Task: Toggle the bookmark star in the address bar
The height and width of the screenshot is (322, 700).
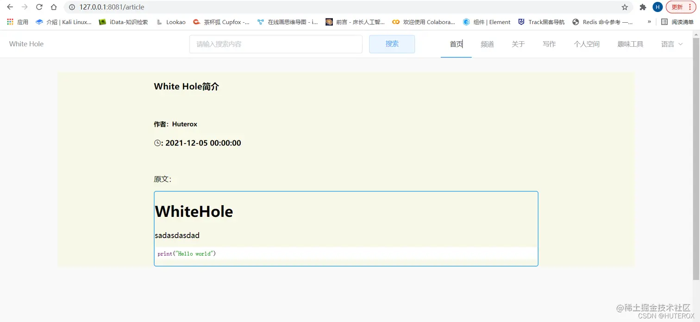Action: pos(625,7)
